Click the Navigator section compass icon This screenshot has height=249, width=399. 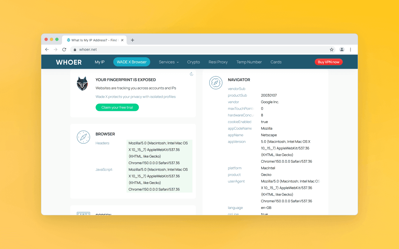coord(216,83)
